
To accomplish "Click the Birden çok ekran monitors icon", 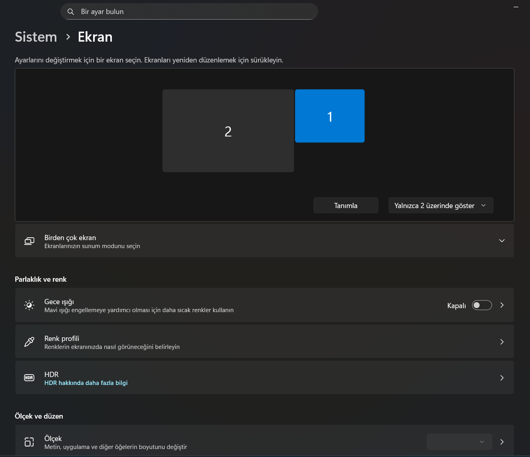I will click(29, 241).
